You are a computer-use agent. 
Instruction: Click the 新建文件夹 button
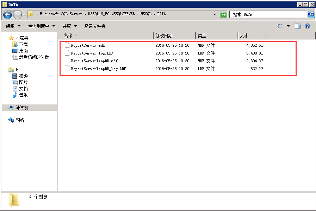(x=95, y=26)
